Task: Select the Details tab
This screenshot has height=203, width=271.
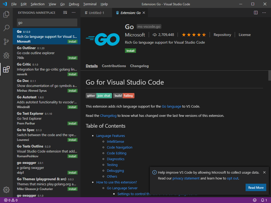Action: [x=92, y=66]
